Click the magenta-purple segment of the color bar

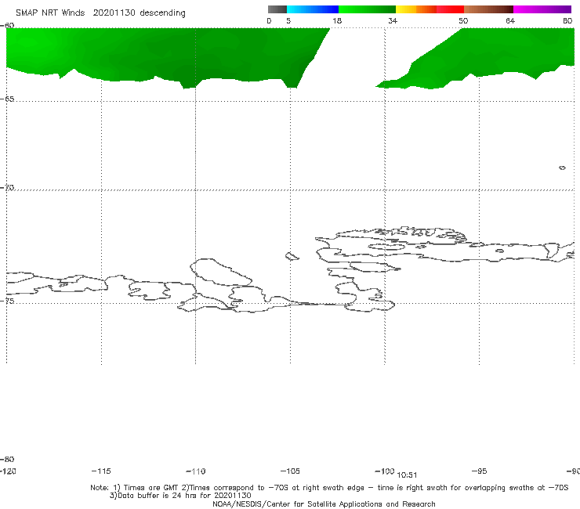[x=542, y=9]
